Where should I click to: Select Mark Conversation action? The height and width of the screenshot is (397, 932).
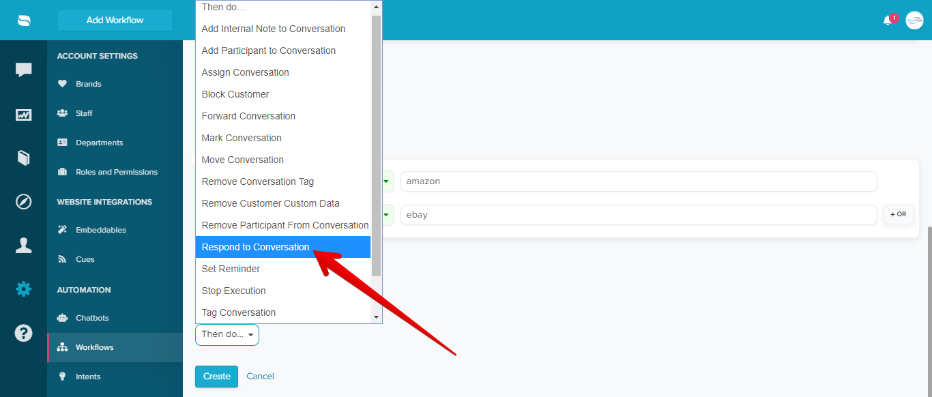[x=283, y=138]
